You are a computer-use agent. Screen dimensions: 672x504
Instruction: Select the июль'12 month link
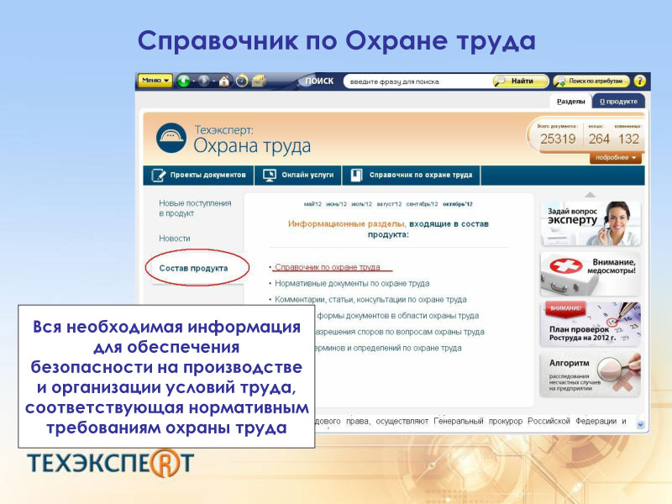pyautogui.click(x=362, y=204)
